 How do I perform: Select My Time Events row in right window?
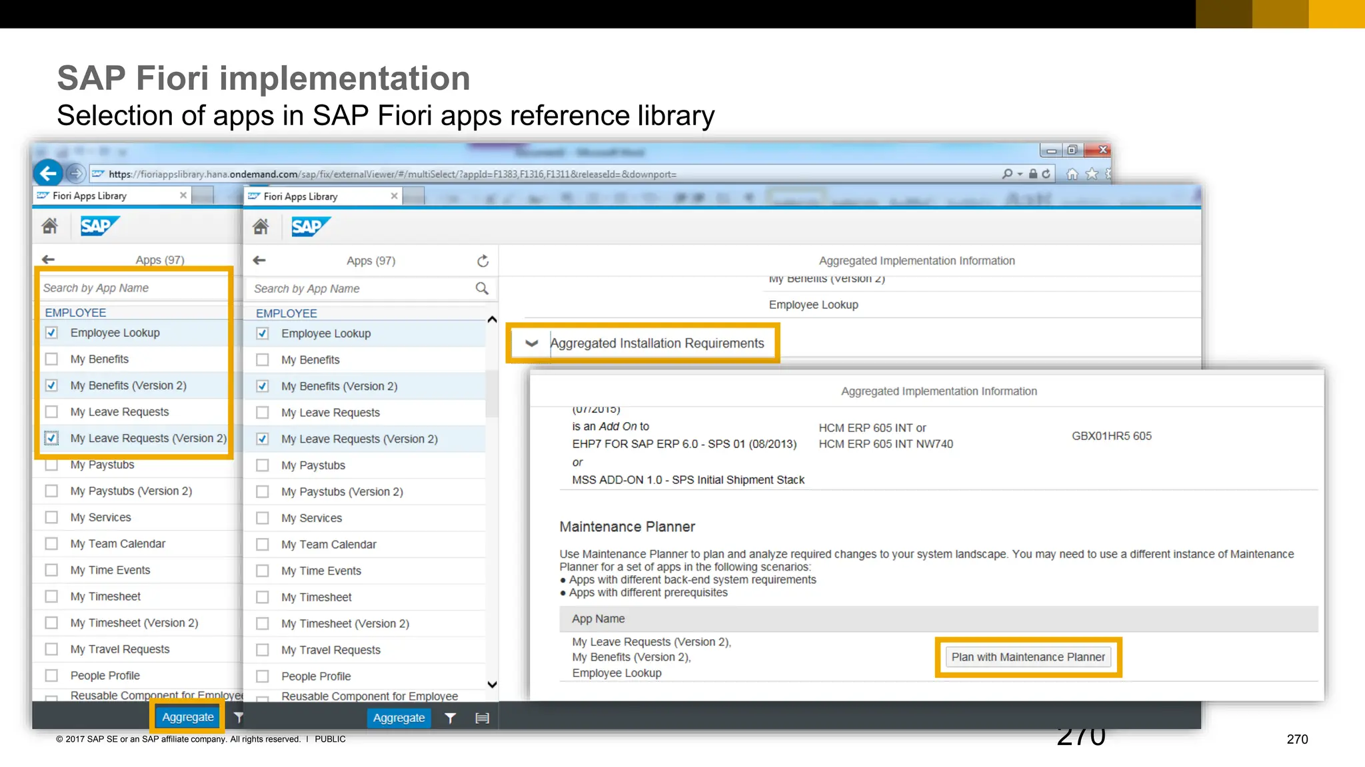(x=365, y=571)
